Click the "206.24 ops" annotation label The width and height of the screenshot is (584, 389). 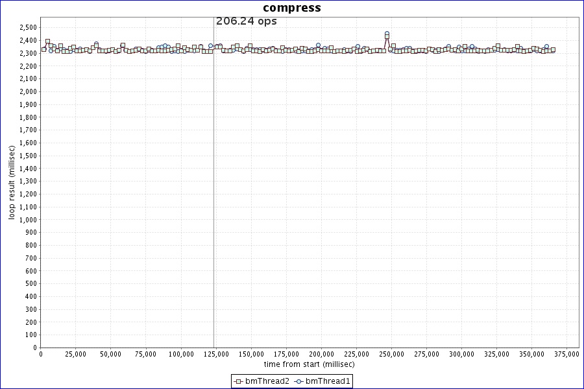coord(246,21)
